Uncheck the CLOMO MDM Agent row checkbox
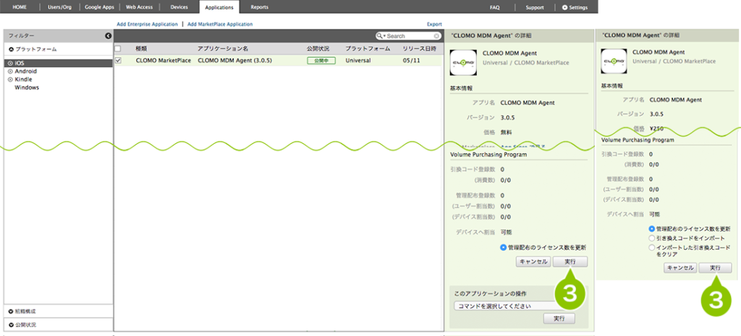This screenshot has height=336, width=741. pyautogui.click(x=118, y=61)
